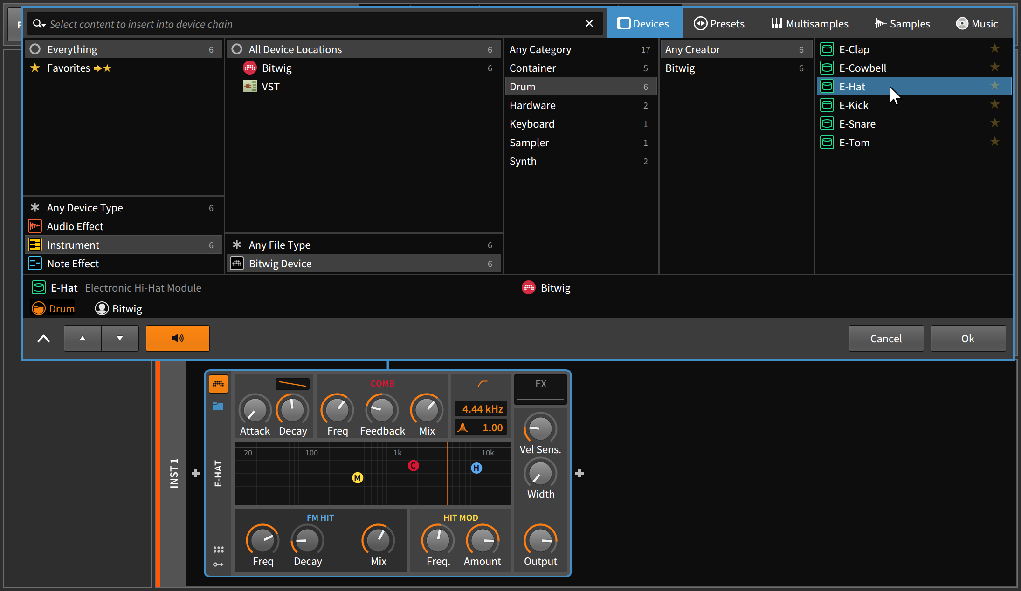This screenshot has width=1021, height=591.
Task: Favorite E-Cowbell with its star
Action: (x=995, y=67)
